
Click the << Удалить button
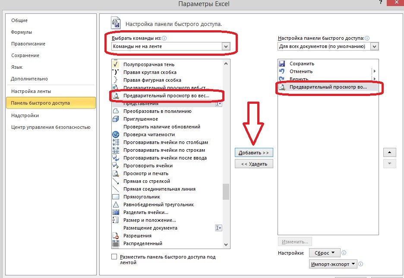click(x=254, y=164)
